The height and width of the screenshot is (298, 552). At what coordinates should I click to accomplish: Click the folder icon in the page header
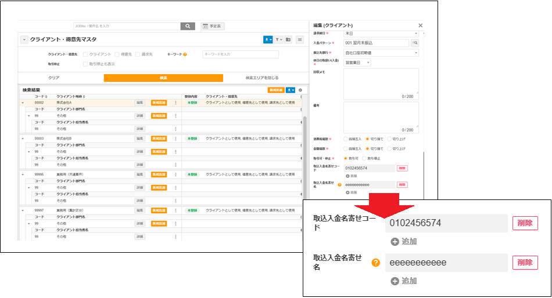point(288,39)
